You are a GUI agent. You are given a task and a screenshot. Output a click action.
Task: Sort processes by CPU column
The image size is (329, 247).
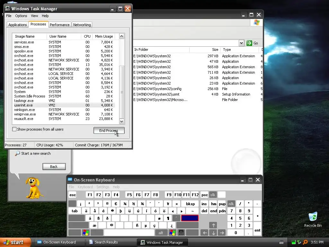coord(87,36)
